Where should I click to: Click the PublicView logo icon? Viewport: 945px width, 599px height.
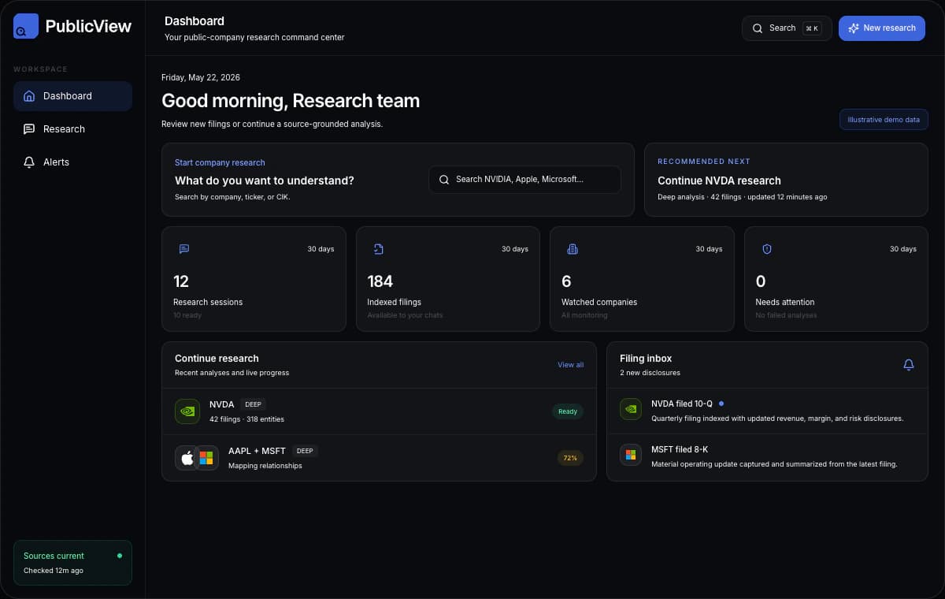(x=26, y=26)
